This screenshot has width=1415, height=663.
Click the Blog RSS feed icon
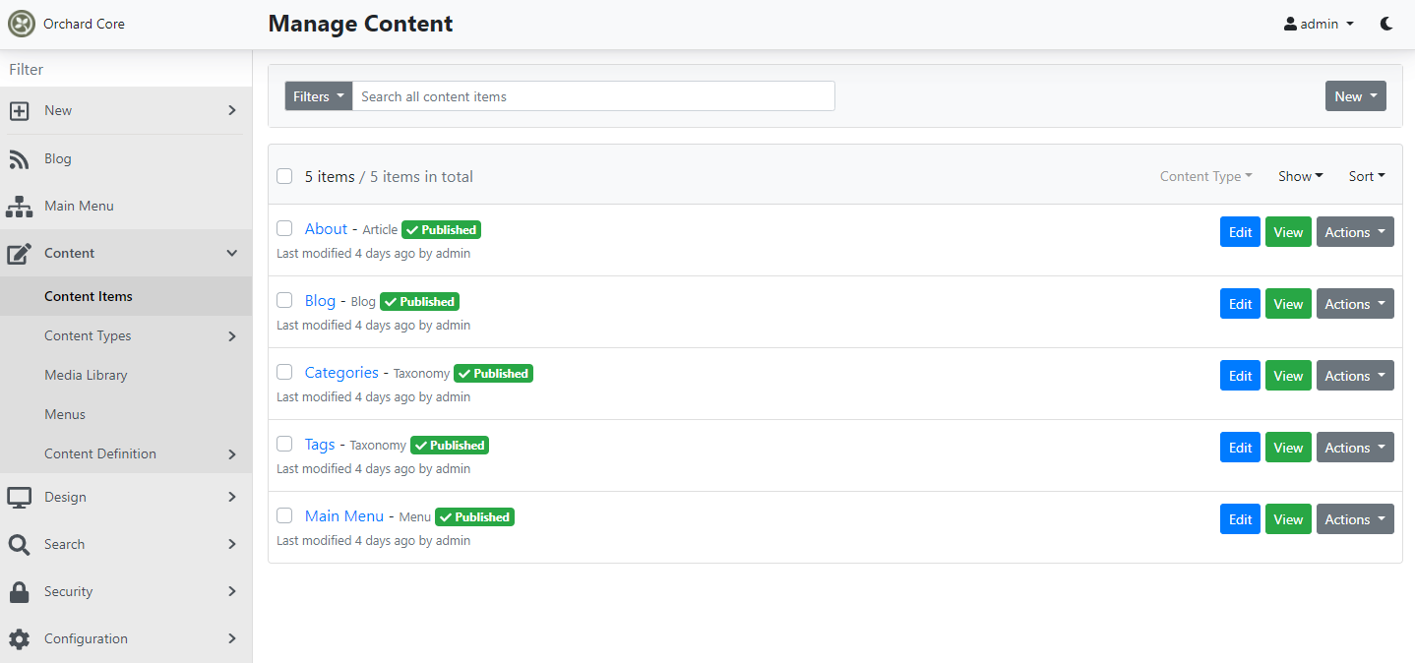[x=19, y=158]
